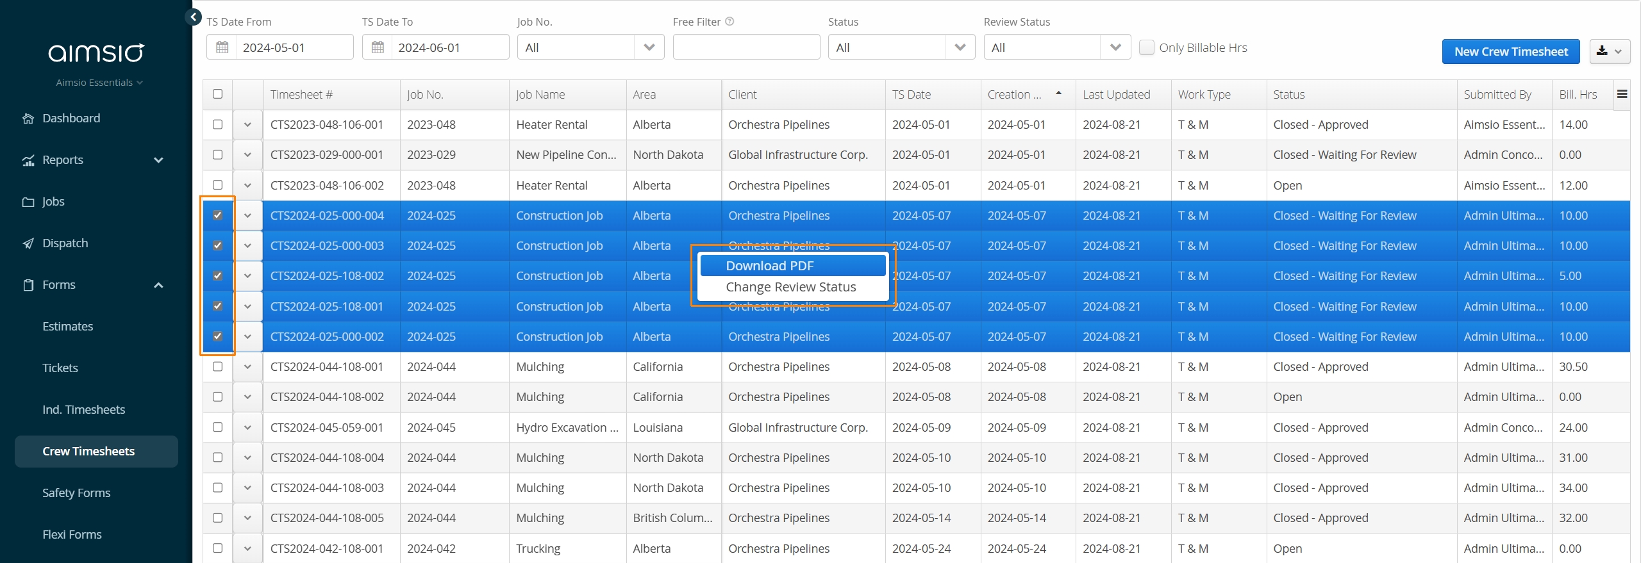Sort by the Last Updated column header
Screen dimensions: 1641x563
(1123, 94)
